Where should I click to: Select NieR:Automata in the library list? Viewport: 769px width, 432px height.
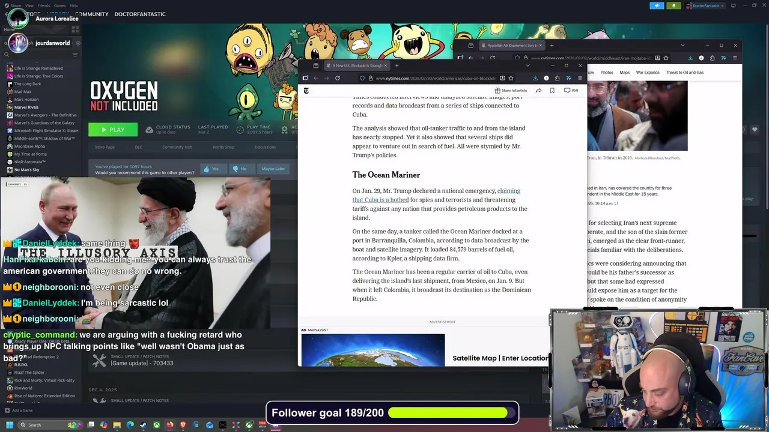click(x=30, y=162)
